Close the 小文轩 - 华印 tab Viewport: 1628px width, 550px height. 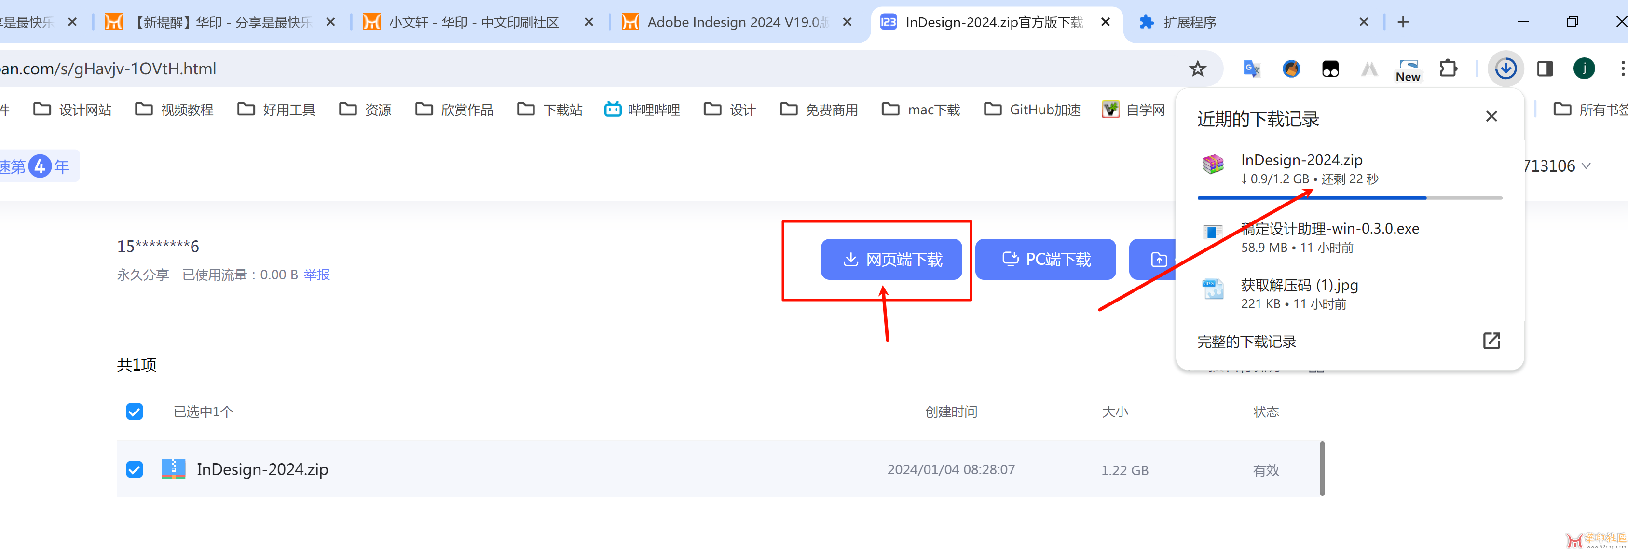click(x=589, y=22)
